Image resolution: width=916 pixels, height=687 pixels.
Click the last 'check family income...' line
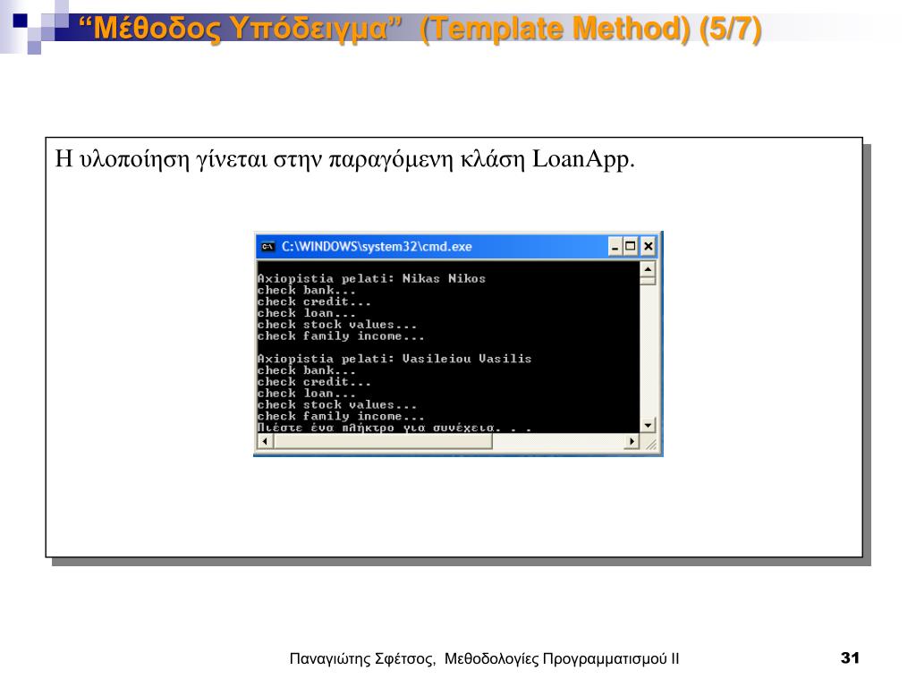tap(341, 416)
